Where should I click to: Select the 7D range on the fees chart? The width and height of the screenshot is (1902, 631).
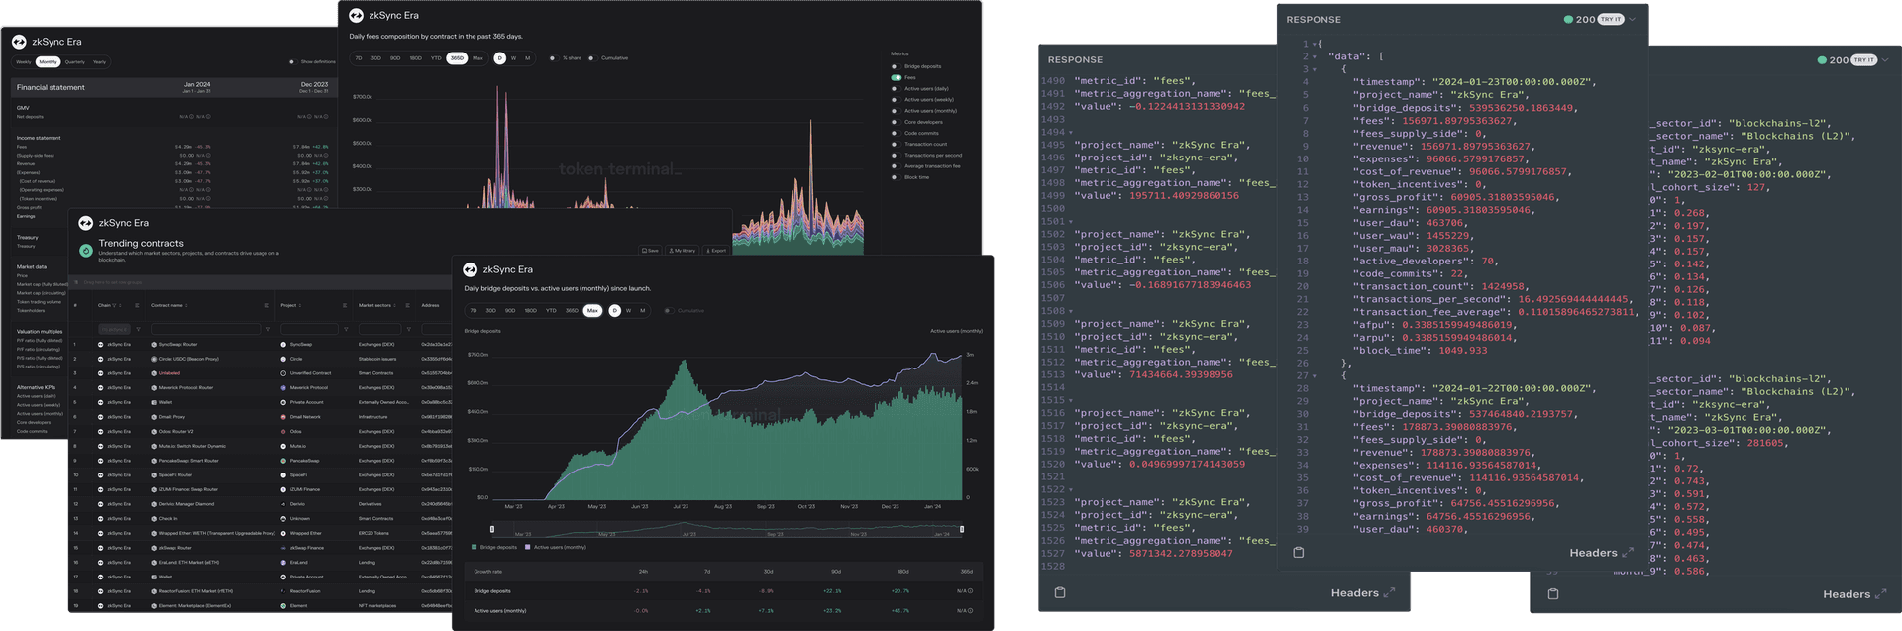(x=359, y=58)
